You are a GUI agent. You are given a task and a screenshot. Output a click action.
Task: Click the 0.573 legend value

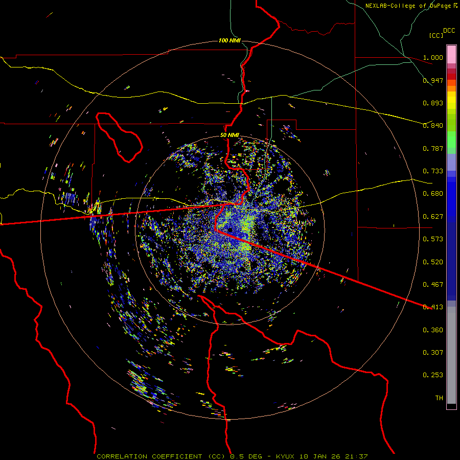[433, 239]
